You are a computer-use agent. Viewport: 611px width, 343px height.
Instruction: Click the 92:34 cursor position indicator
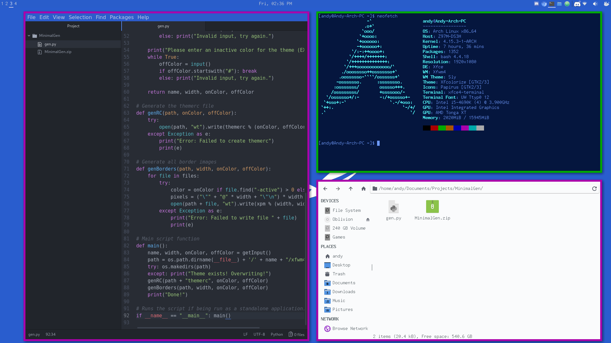tap(51, 334)
